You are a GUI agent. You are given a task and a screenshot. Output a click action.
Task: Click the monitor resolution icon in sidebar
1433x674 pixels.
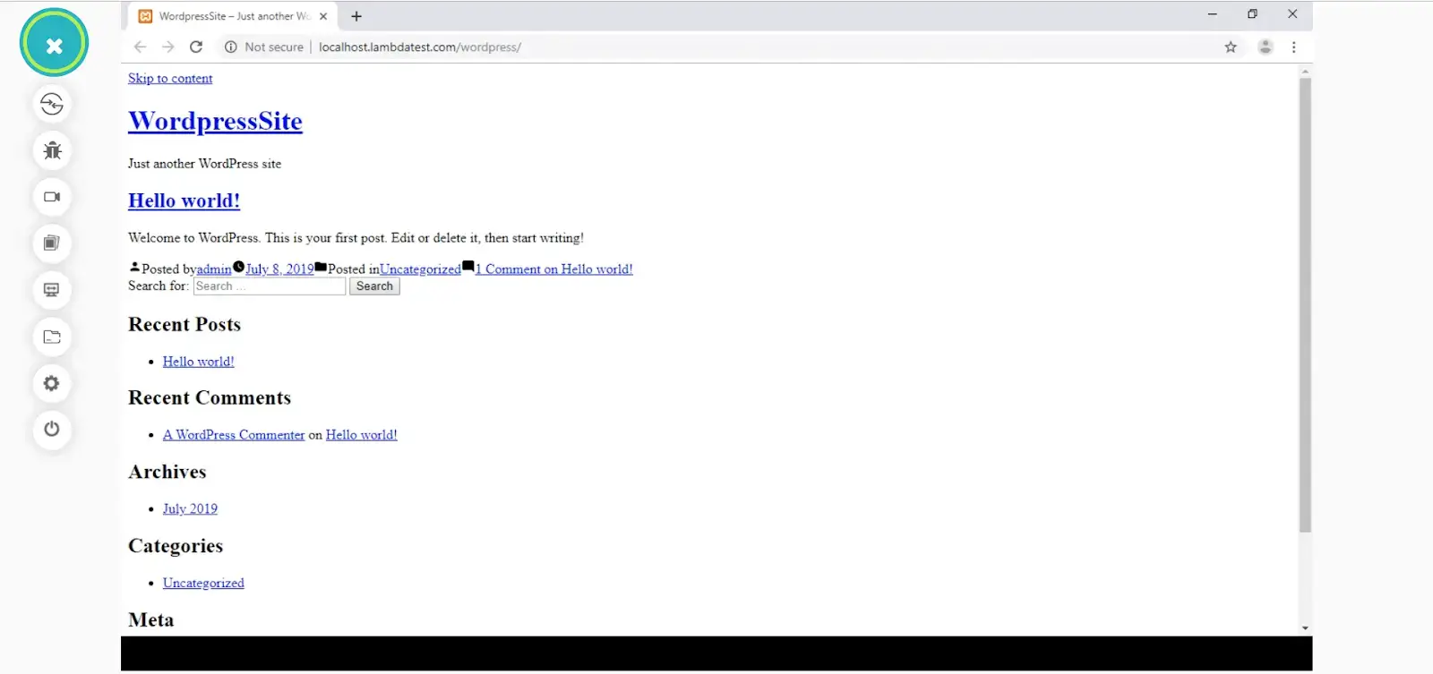52,290
